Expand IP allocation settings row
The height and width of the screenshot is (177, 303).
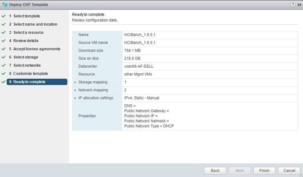pyautogui.click(x=75, y=98)
